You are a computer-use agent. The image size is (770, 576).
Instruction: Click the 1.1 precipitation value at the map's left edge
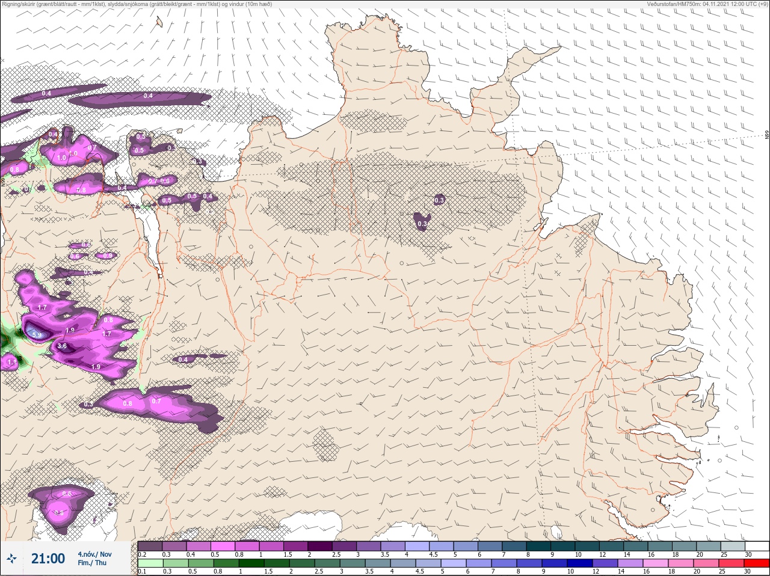pos(12,363)
